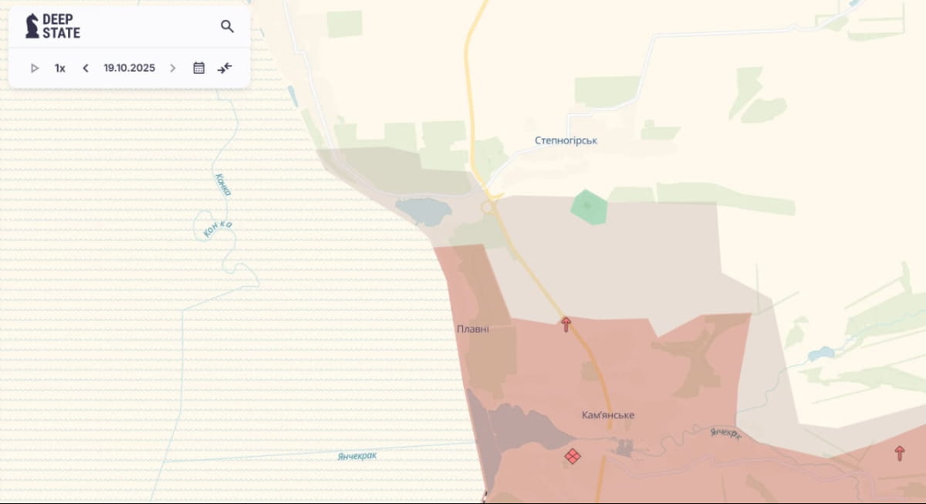Select the red arrow marker on the highway
This screenshot has width=926, height=504.
click(x=566, y=324)
